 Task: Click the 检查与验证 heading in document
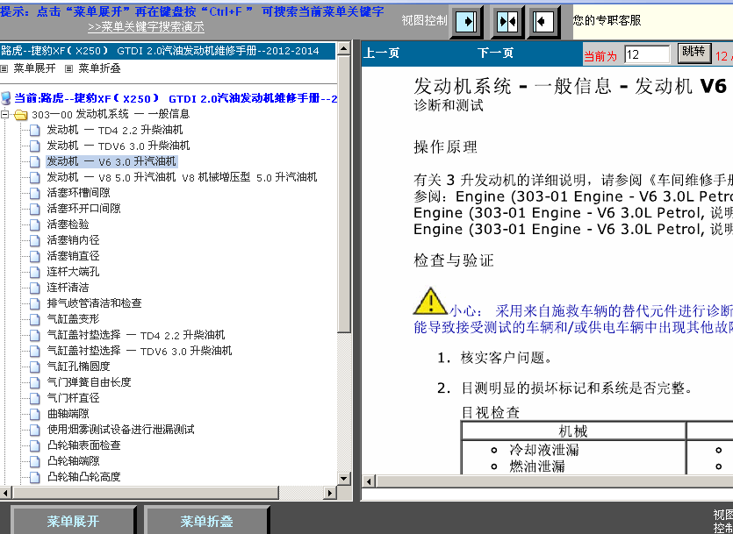(454, 260)
